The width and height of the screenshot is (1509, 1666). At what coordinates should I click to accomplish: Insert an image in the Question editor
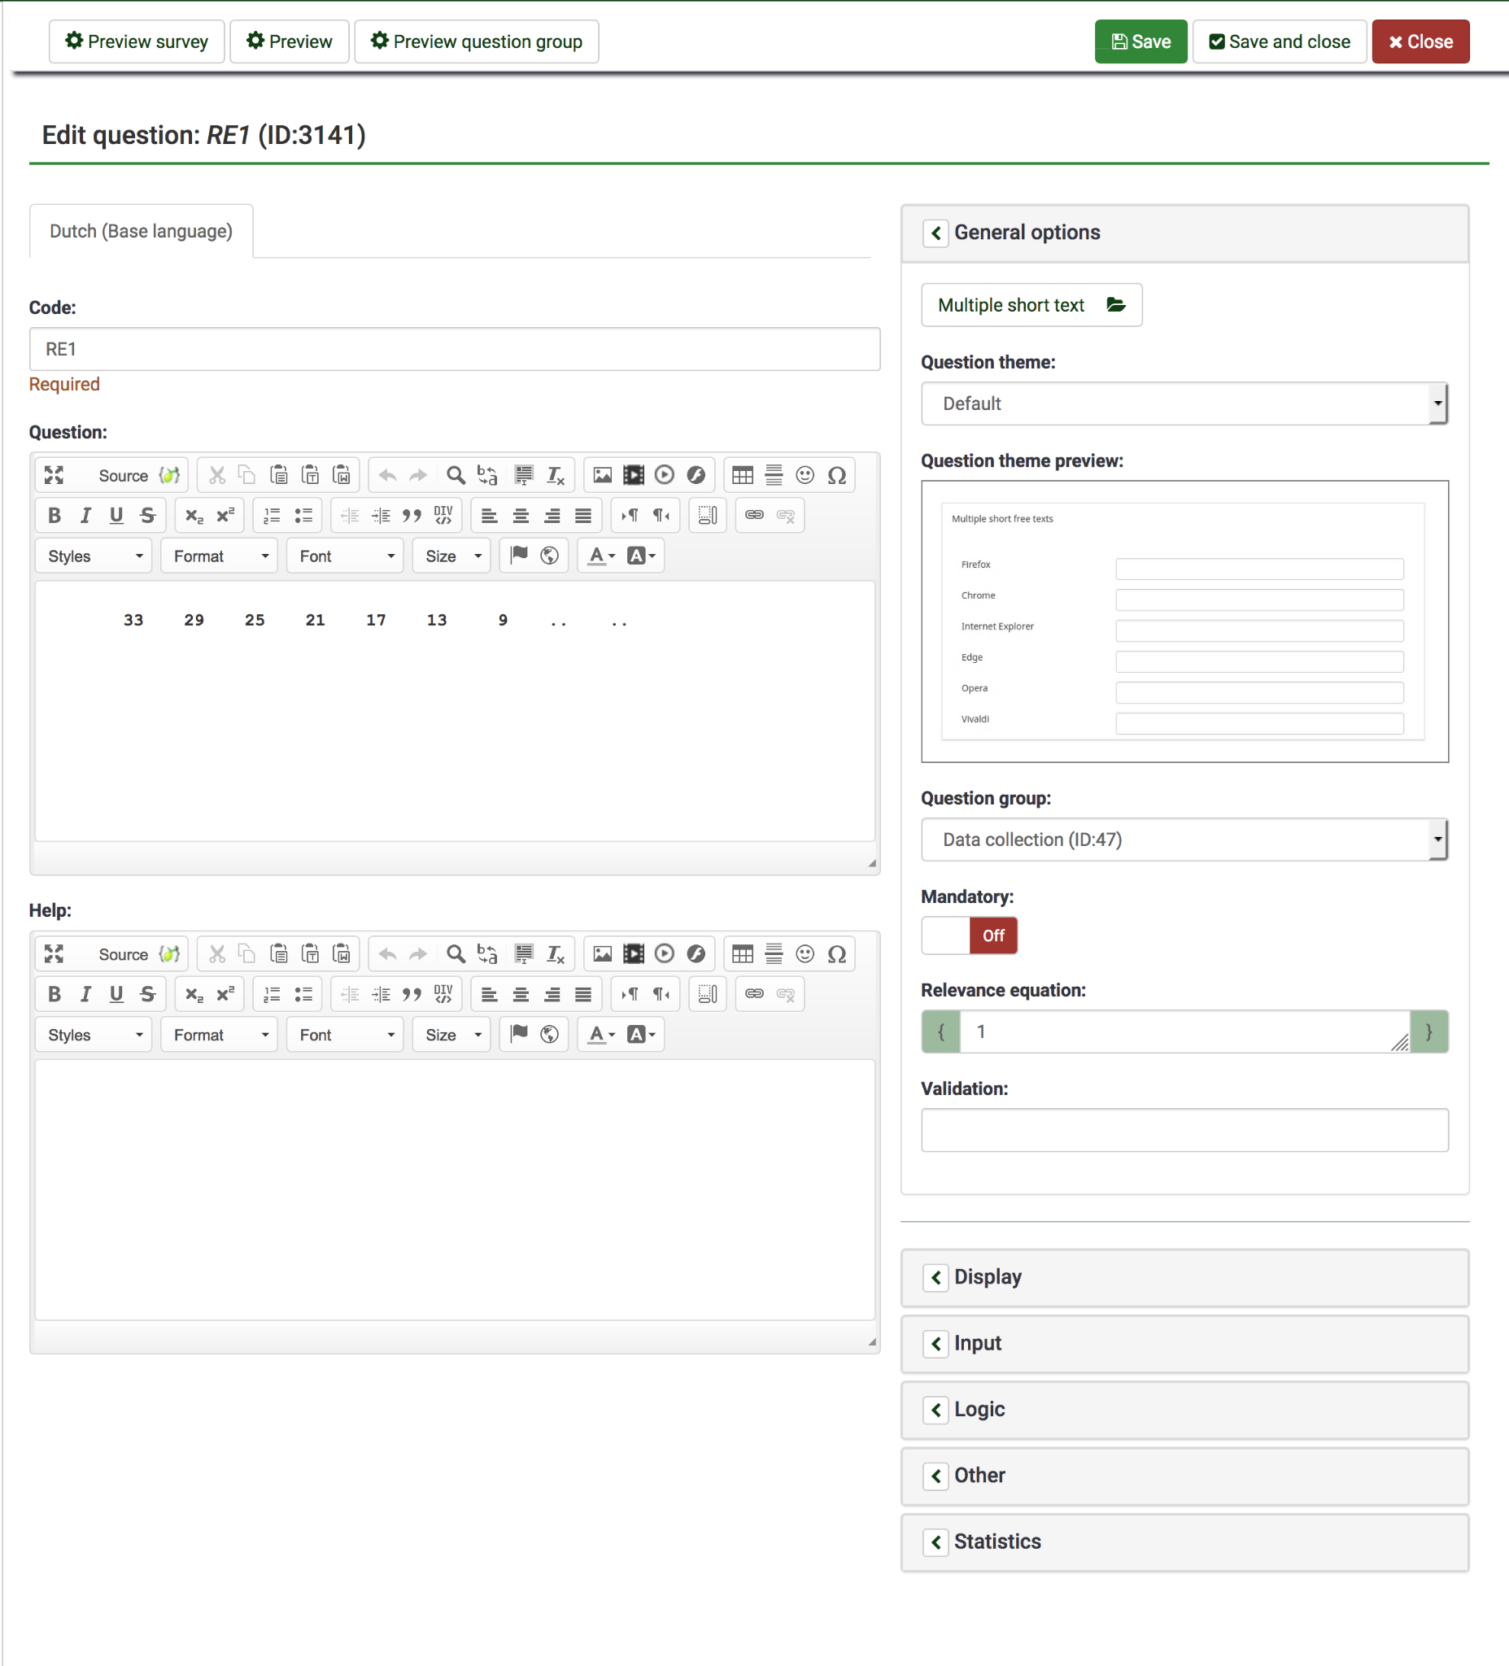(603, 475)
